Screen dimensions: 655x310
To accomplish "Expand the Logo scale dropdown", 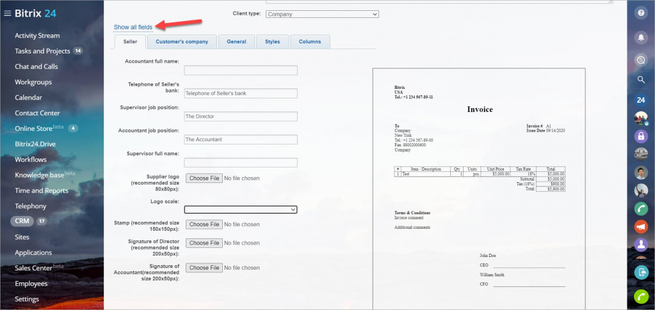I will [x=241, y=210].
